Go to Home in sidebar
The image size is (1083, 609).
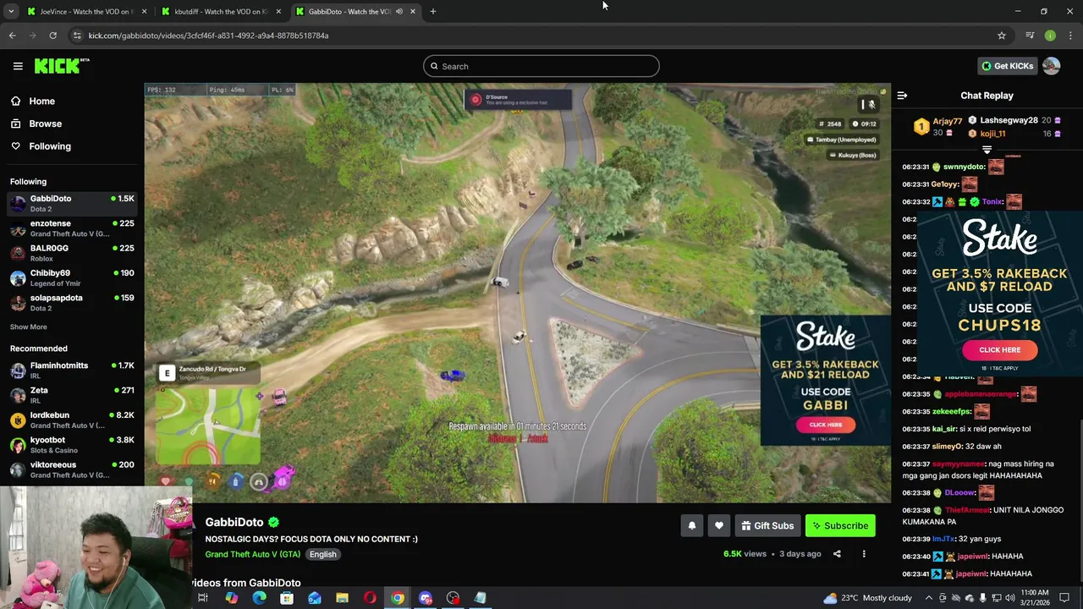click(41, 101)
